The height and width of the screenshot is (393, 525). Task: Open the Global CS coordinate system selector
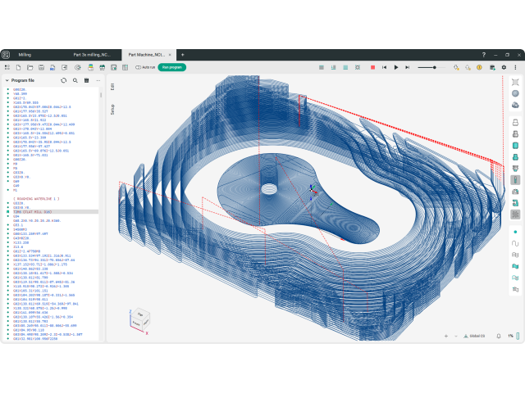475,336
